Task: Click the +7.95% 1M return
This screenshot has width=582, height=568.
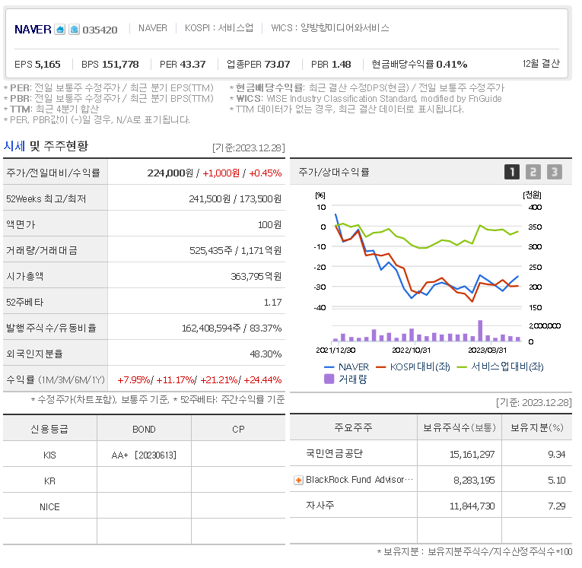Action: tap(134, 380)
